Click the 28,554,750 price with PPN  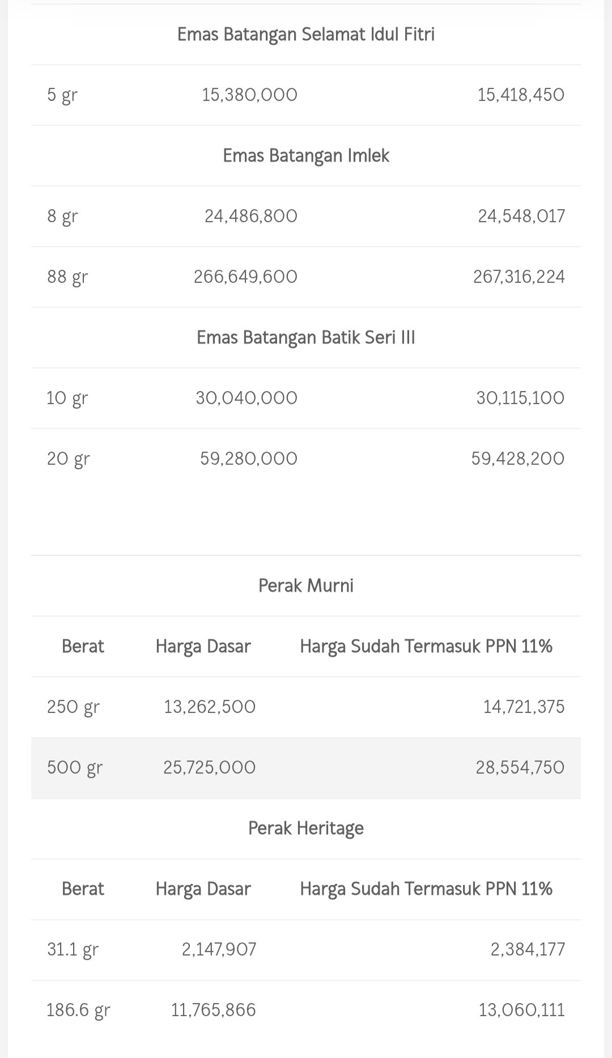click(520, 767)
